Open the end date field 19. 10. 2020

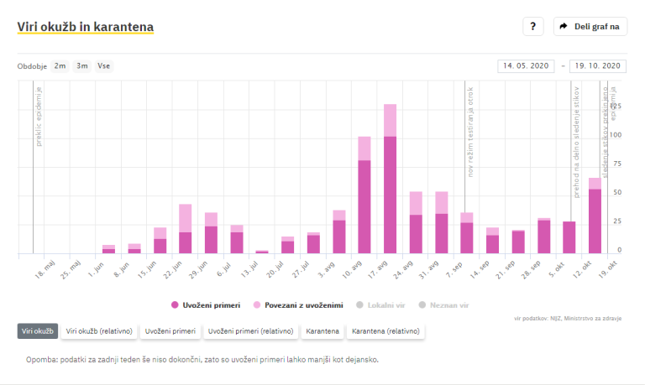pyautogui.click(x=599, y=65)
